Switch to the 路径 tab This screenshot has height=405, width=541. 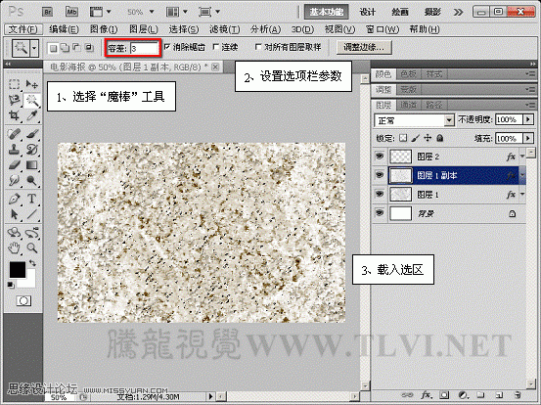[x=433, y=105]
